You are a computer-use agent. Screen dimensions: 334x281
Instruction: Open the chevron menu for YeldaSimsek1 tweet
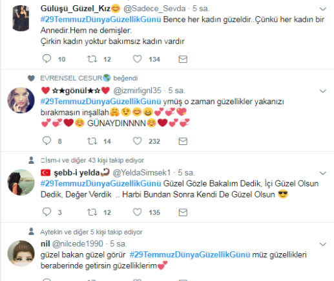322,173
